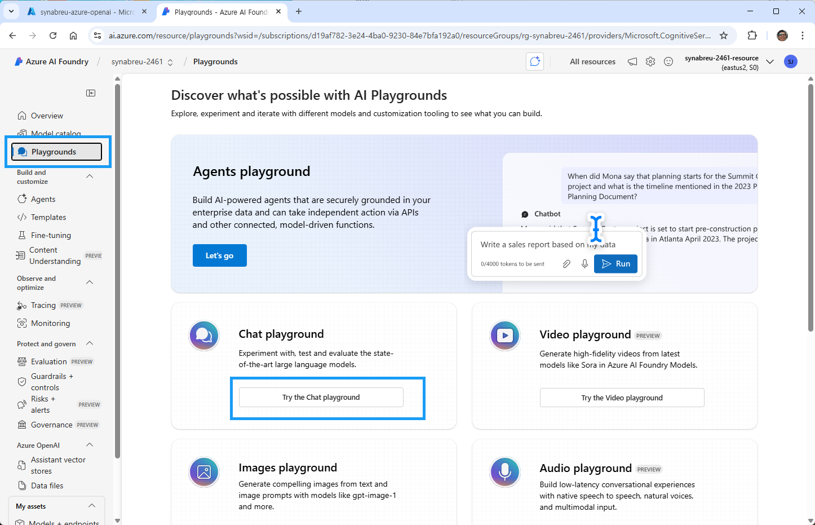Open the Agents sidebar item

pos(43,199)
